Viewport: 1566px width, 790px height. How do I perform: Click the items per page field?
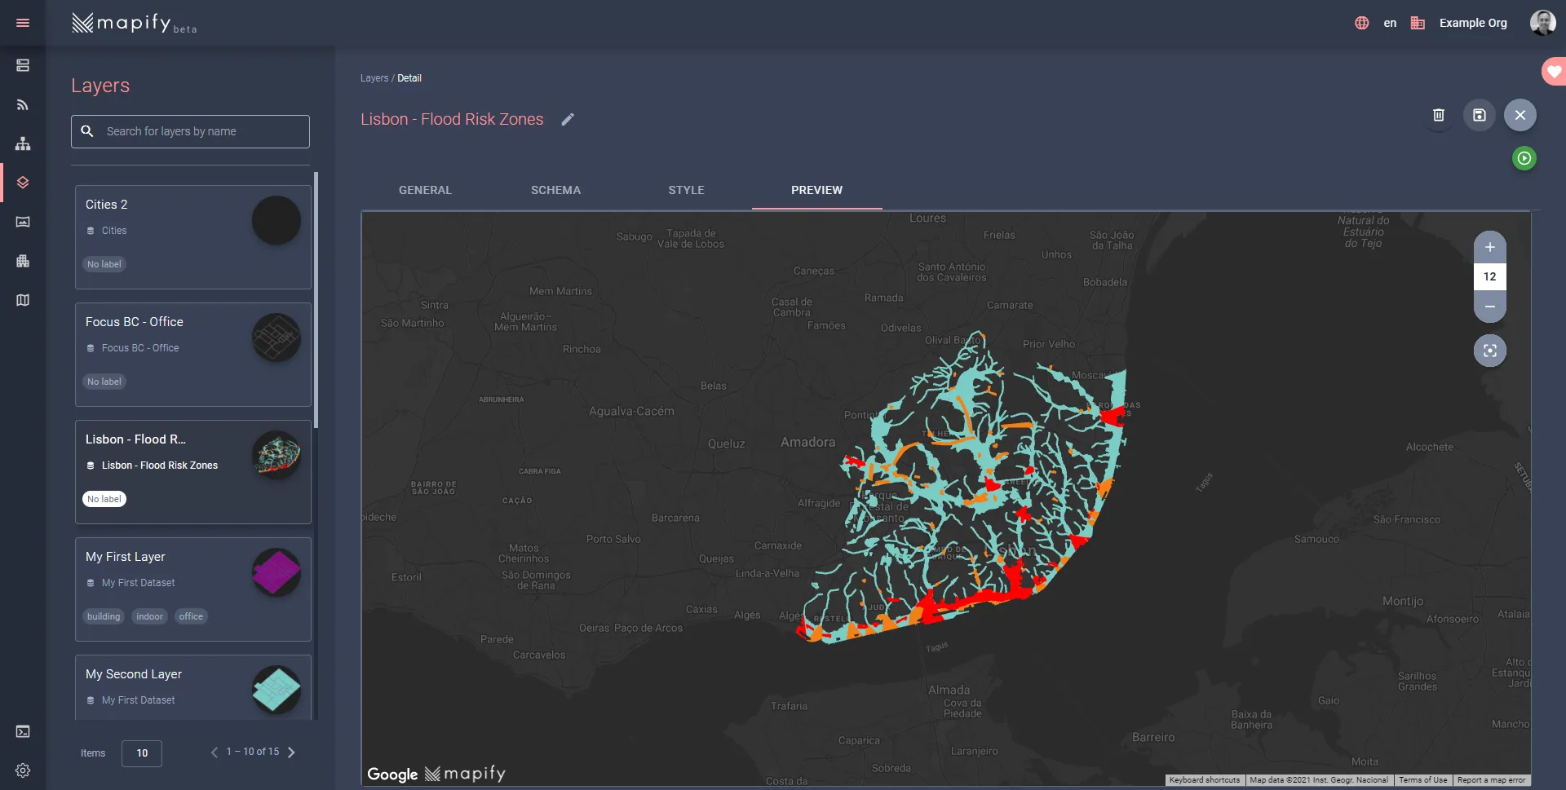pos(142,753)
